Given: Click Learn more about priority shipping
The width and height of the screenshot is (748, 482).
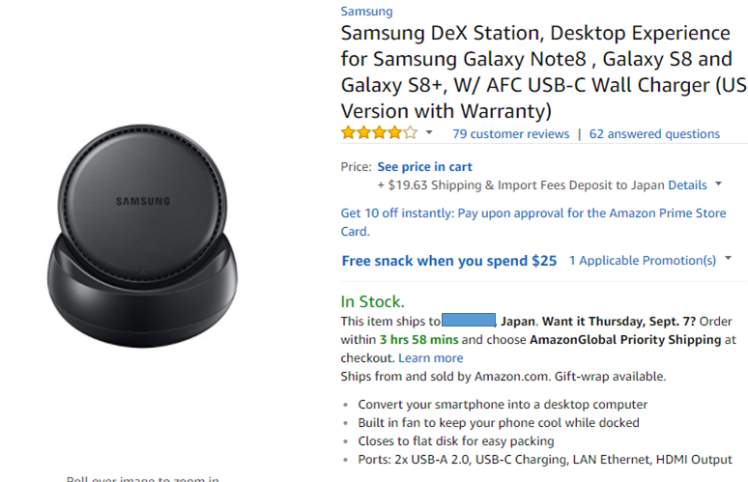Looking at the screenshot, I should point(431,358).
